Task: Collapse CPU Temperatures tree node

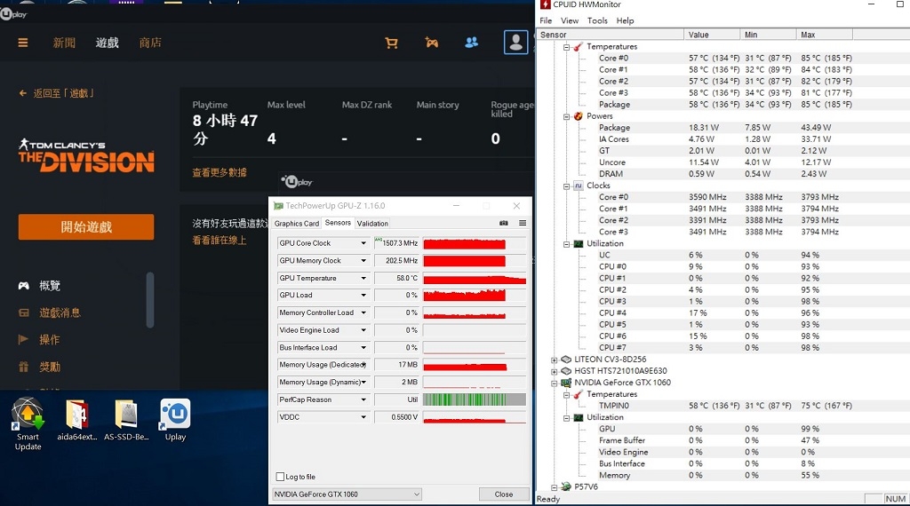Action: coord(566,47)
